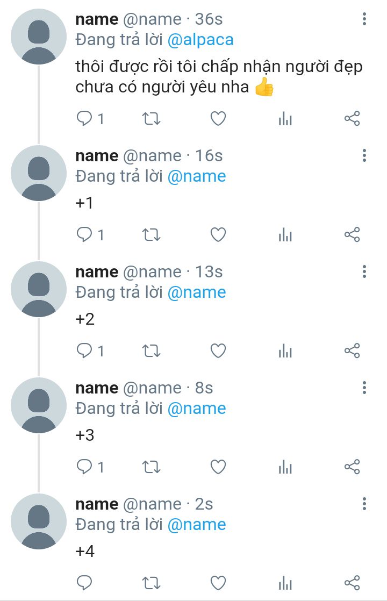Screen dimensions: 387x601
Task: Retweet the top tweet with thumbs up
Action: (152, 118)
